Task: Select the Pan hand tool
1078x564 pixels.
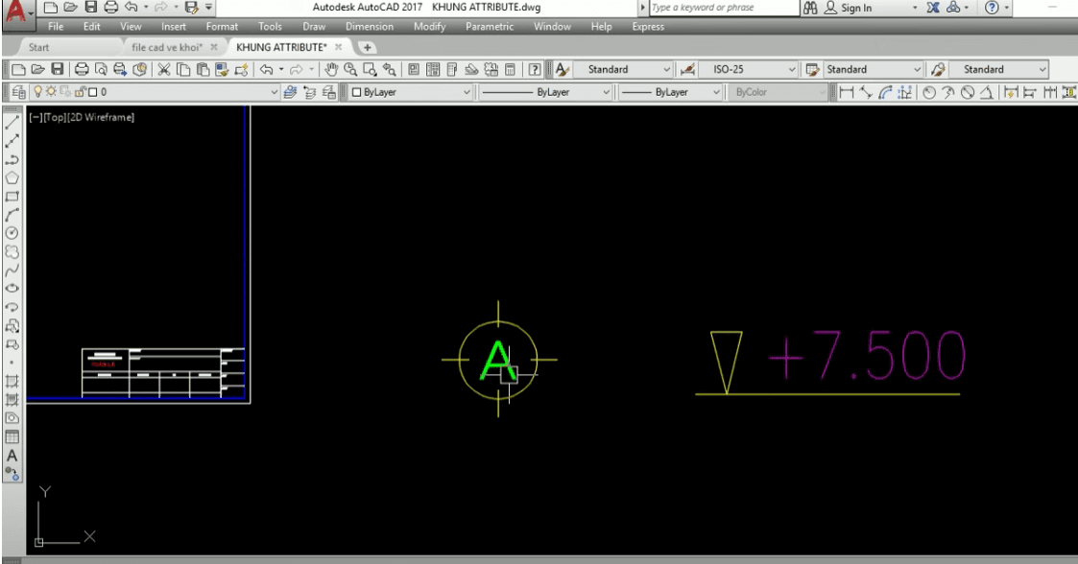Action: [331, 69]
